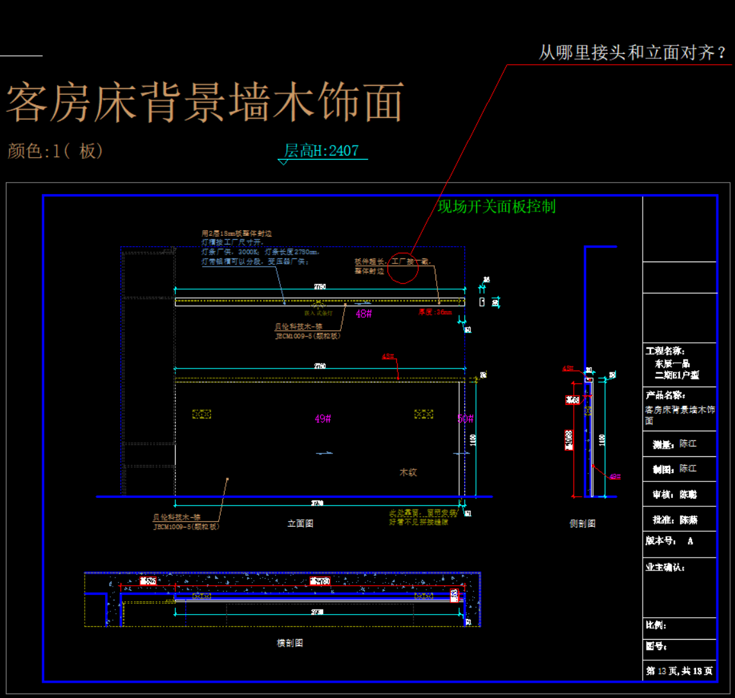Click the 横剖图 view label

coord(290,643)
